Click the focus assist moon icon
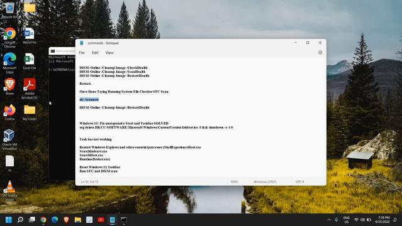This screenshot has height=226, width=402. pos(395,220)
